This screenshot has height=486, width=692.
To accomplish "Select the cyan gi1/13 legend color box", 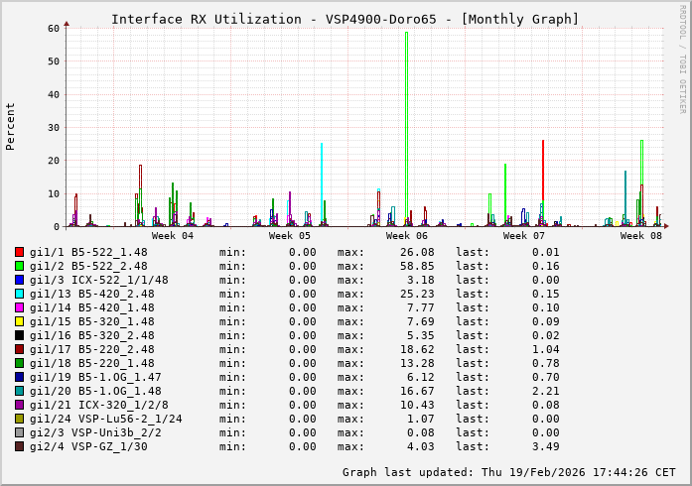I will [x=20, y=294].
